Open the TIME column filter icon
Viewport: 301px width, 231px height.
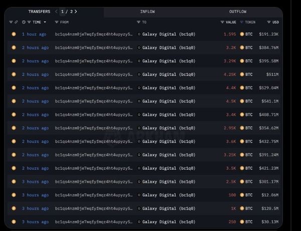pyautogui.click(x=29, y=22)
